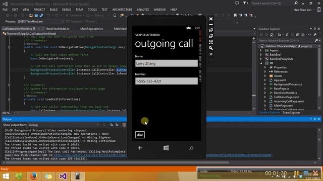
Task: Click the Clear All icon in Output toolbar
Action: (124, 125)
